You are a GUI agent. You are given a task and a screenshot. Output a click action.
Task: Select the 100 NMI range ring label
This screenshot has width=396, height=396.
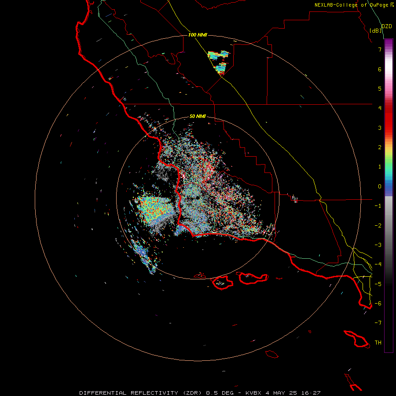coord(198,35)
